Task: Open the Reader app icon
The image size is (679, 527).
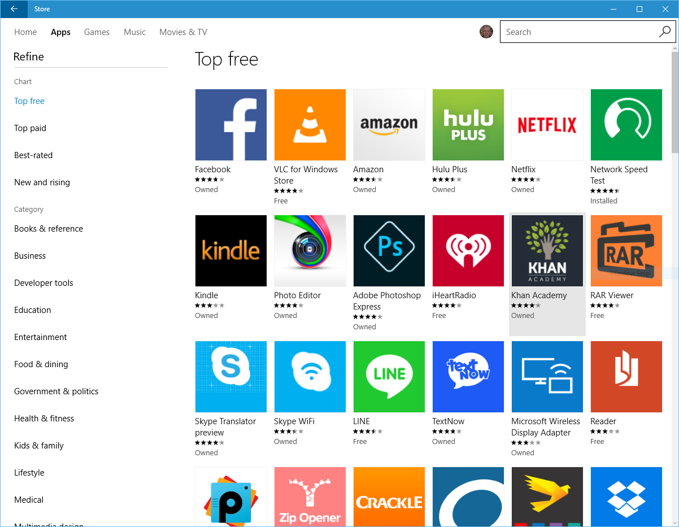Action: pos(626,377)
